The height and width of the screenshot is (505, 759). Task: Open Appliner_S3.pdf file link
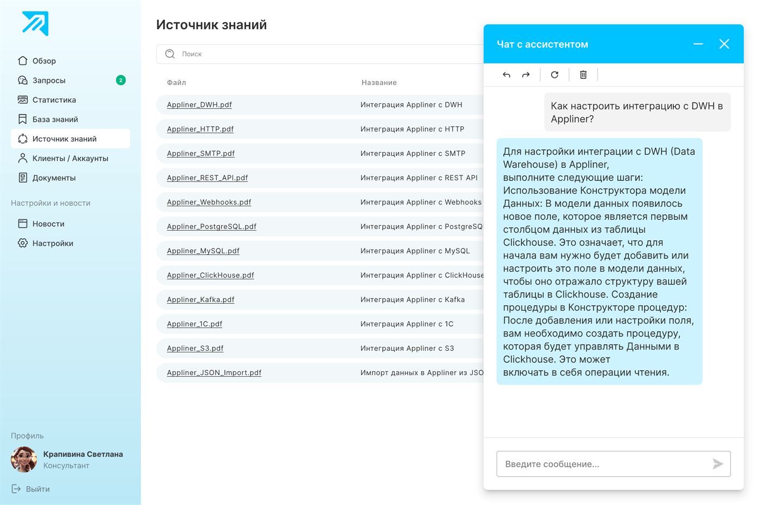click(x=195, y=348)
